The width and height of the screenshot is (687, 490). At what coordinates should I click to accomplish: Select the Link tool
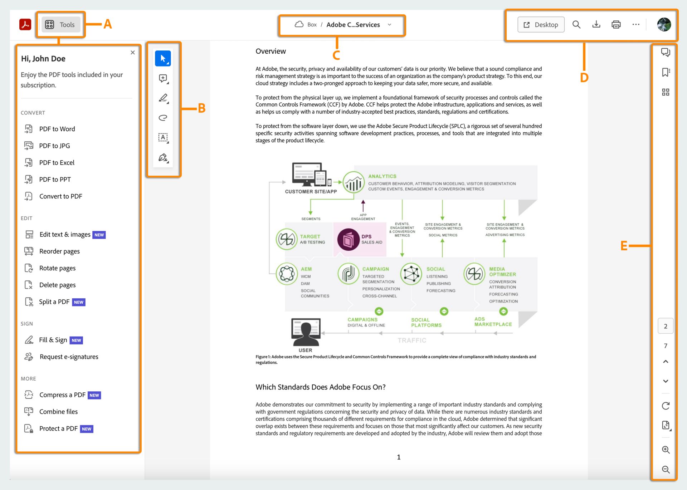163,117
